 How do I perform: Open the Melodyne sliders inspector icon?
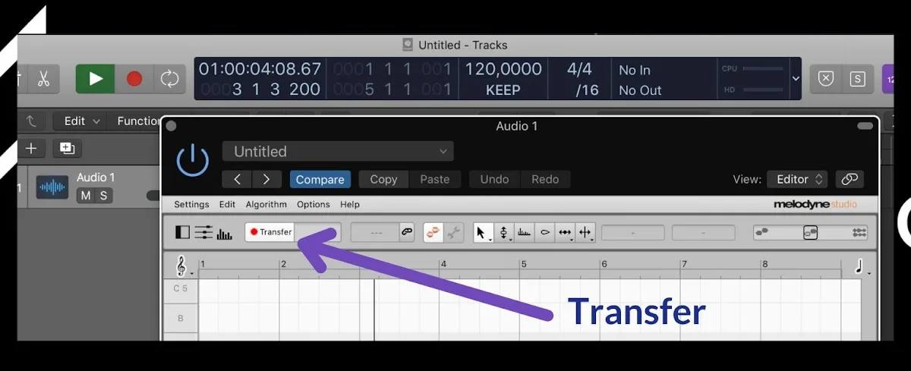203,232
